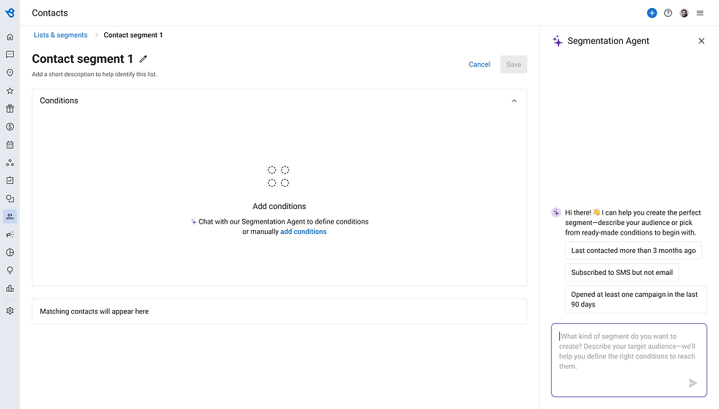The width and height of the screenshot is (719, 409).
Task: Open the bar chart reports sidebar icon
Action: click(x=10, y=289)
